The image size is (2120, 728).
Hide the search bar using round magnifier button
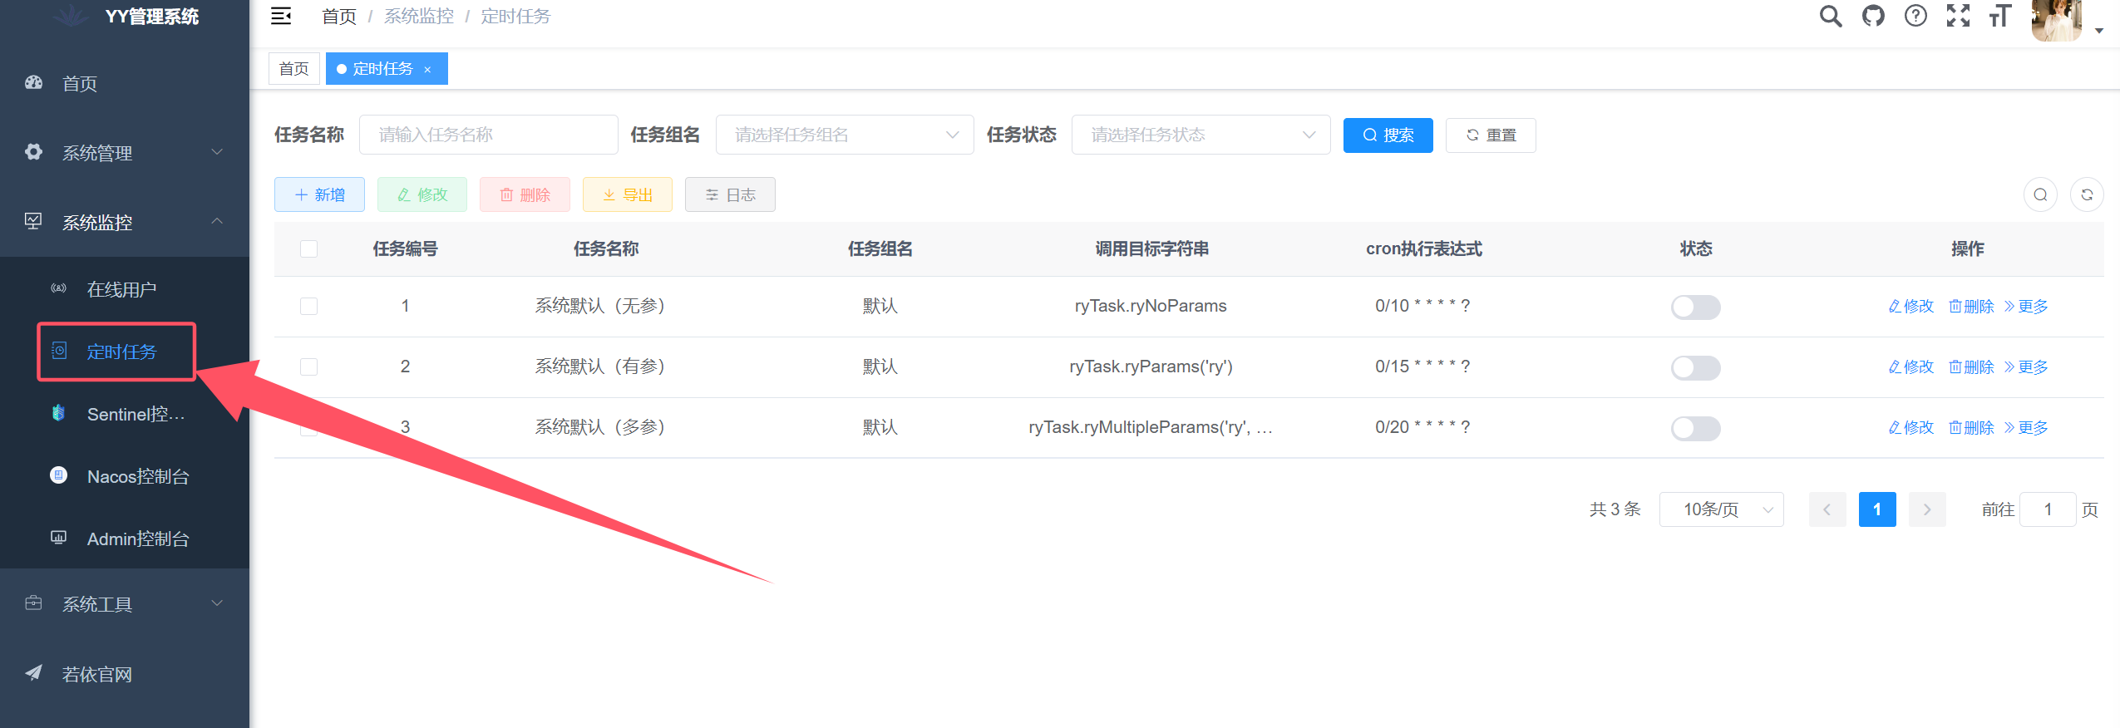2040,195
